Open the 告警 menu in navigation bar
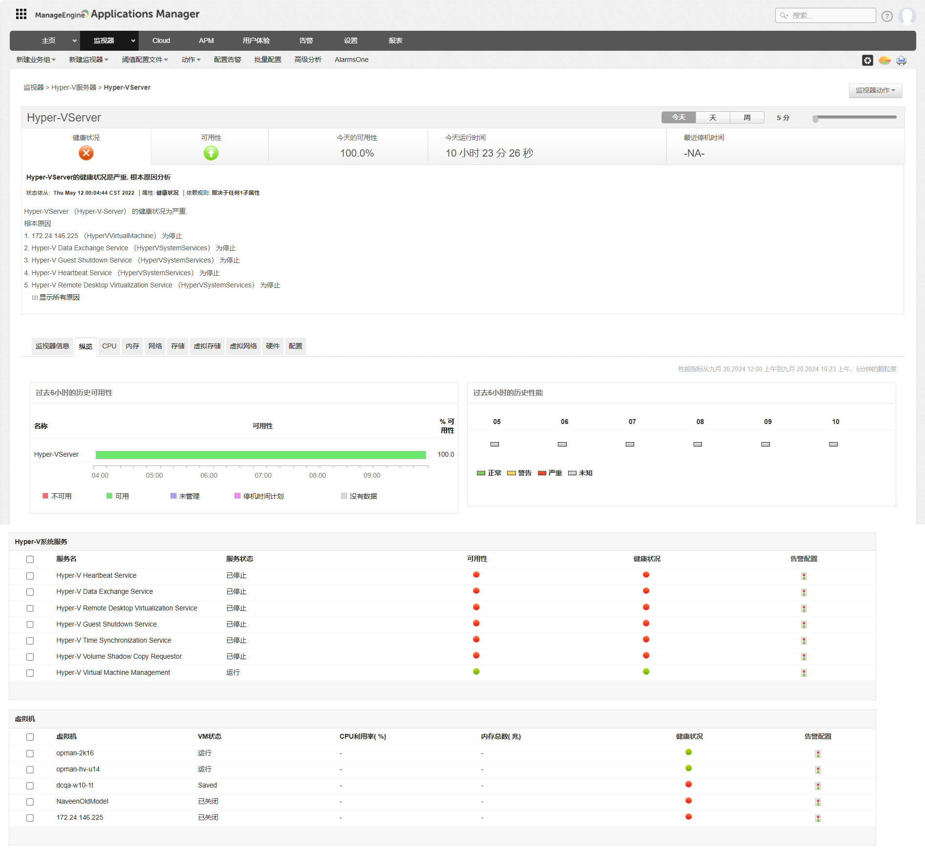This screenshot has width=925, height=850. coord(306,41)
